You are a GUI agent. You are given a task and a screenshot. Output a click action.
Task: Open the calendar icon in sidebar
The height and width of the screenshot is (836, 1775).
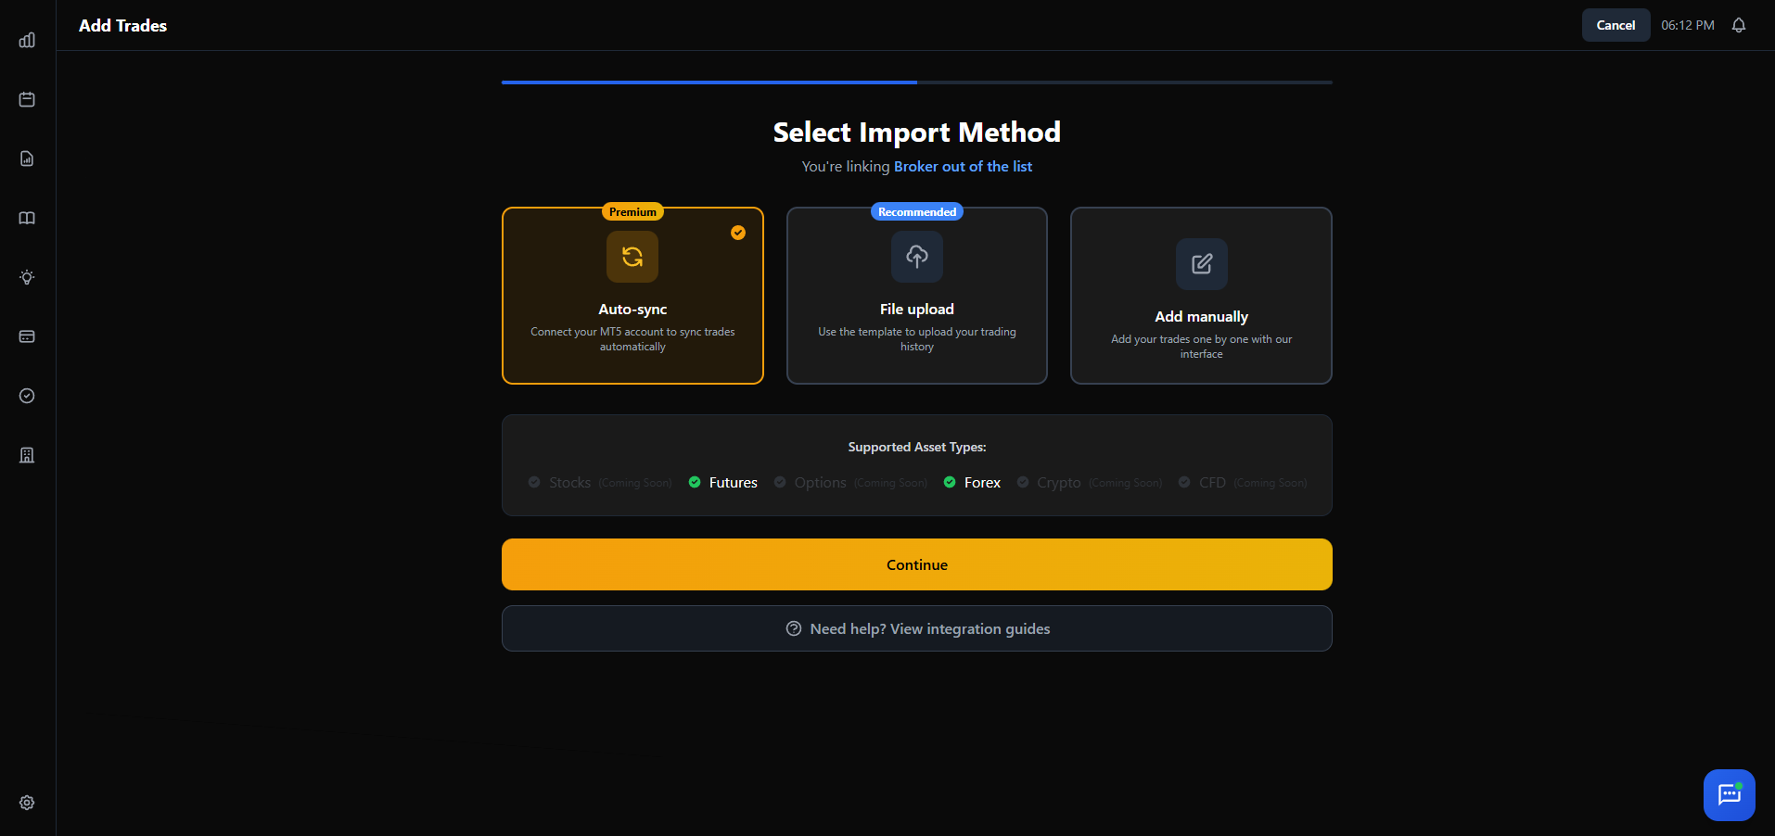pyautogui.click(x=27, y=99)
